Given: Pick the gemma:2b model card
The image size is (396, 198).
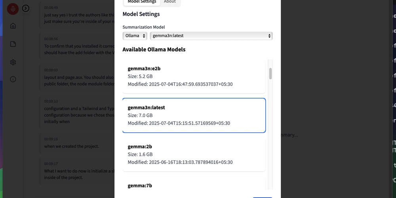Looking at the screenshot, I should click(194, 154).
